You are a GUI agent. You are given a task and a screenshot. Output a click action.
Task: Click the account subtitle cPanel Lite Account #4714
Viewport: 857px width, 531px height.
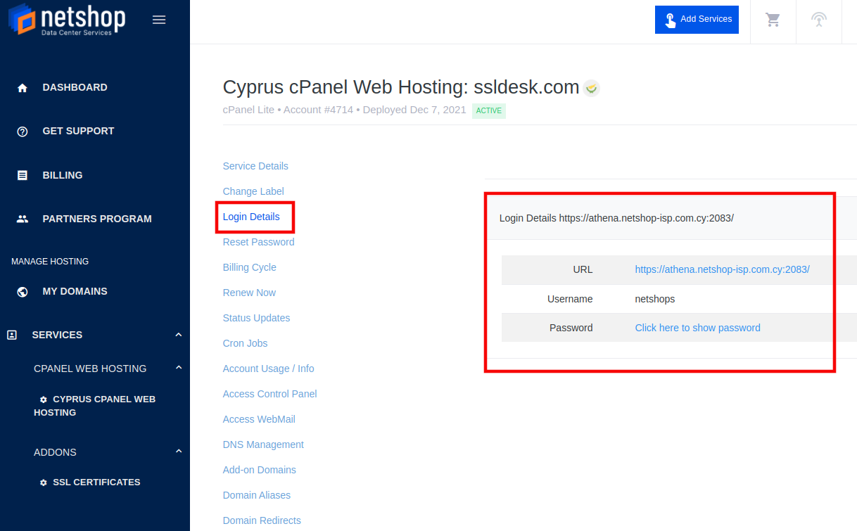click(x=344, y=110)
